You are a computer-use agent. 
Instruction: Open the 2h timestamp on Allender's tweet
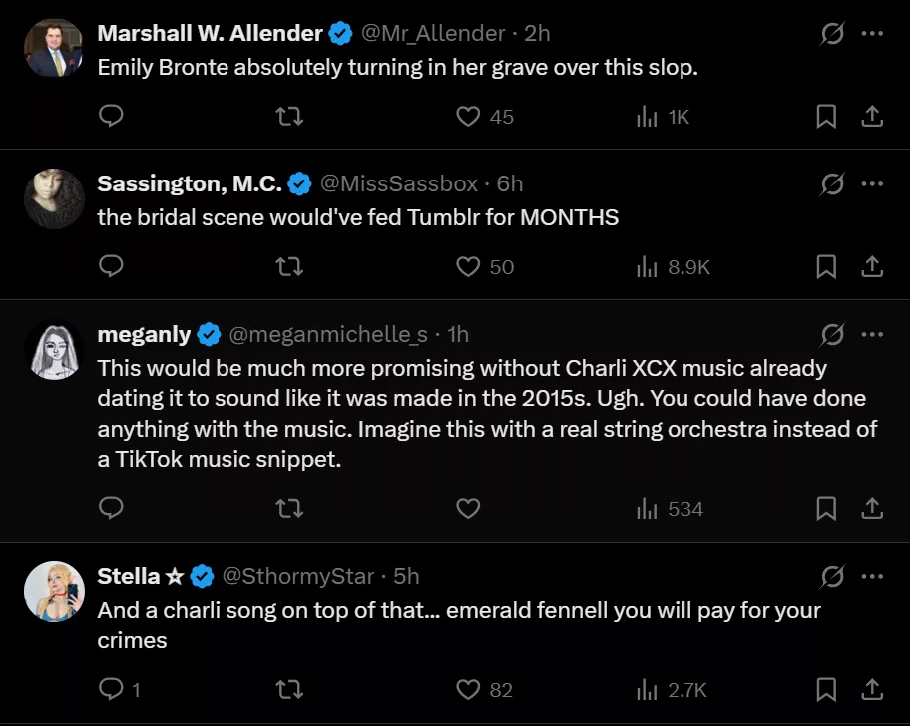537,33
